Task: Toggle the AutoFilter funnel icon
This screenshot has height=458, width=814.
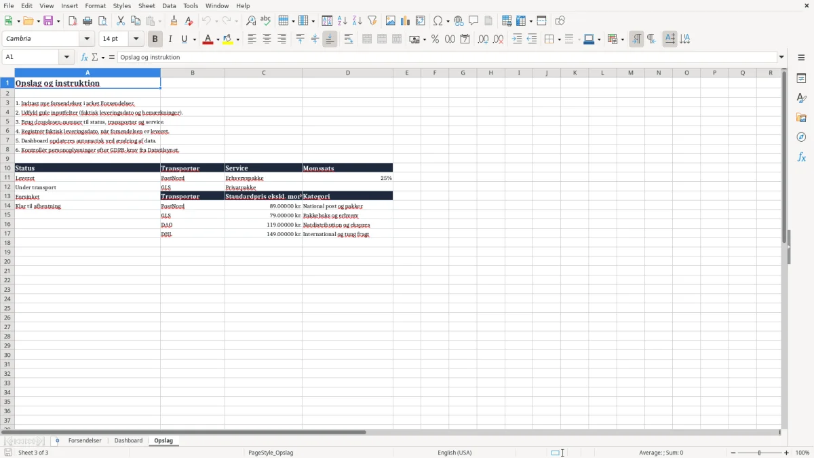Action: (x=372, y=21)
